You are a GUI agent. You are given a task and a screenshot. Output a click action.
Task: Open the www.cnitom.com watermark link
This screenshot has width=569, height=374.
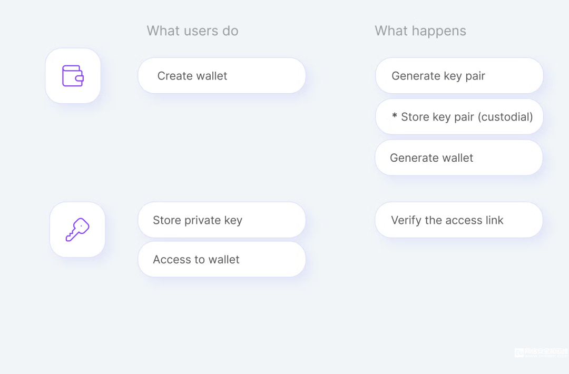tap(546, 356)
